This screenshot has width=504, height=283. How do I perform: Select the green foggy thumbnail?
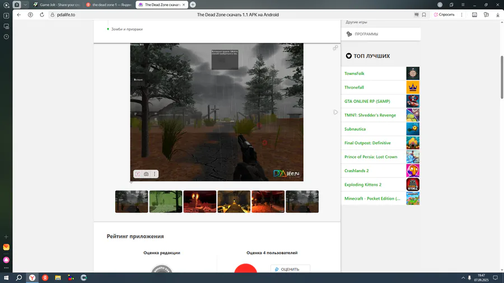[166, 201]
